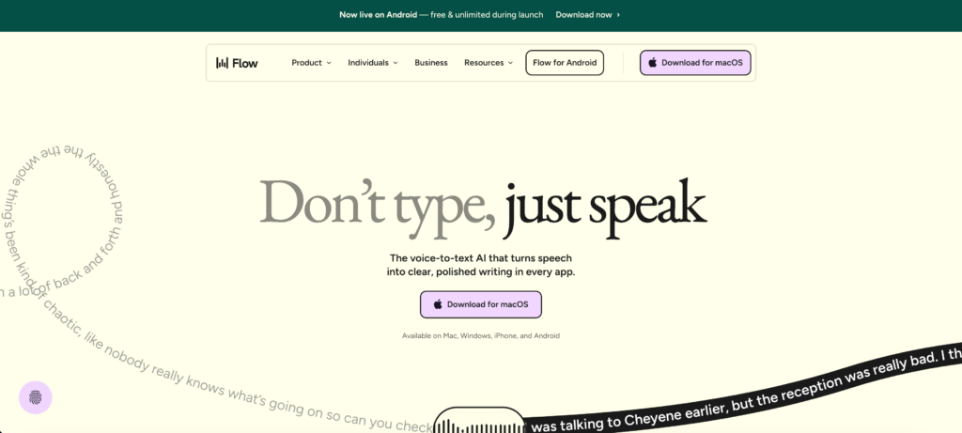Click the audio waveform pill at the bottom

[478, 422]
